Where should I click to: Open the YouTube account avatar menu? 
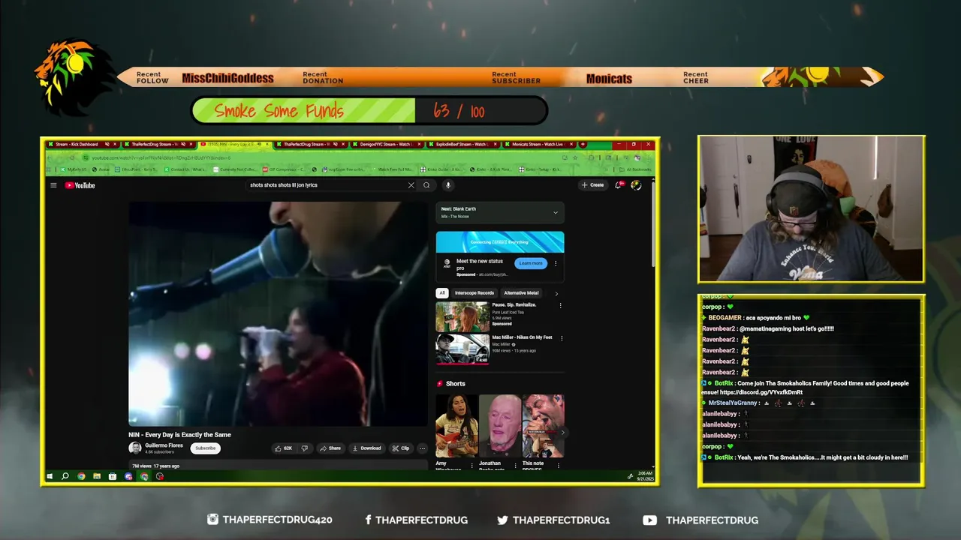point(636,184)
